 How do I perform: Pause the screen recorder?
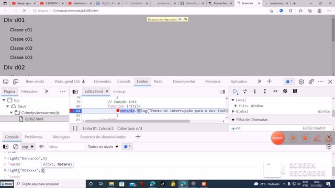293,138
